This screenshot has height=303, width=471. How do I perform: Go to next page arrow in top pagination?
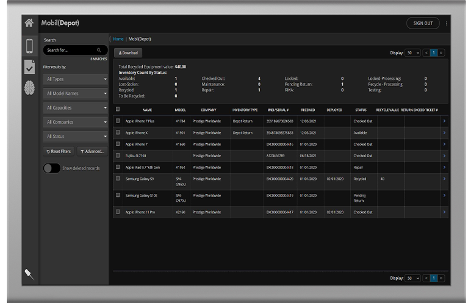coord(441,53)
